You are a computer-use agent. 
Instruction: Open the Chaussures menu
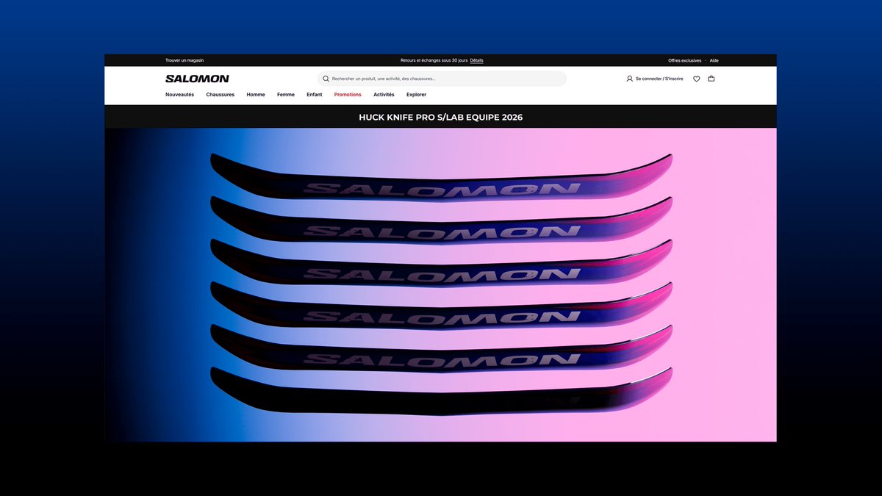(x=220, y=95)
